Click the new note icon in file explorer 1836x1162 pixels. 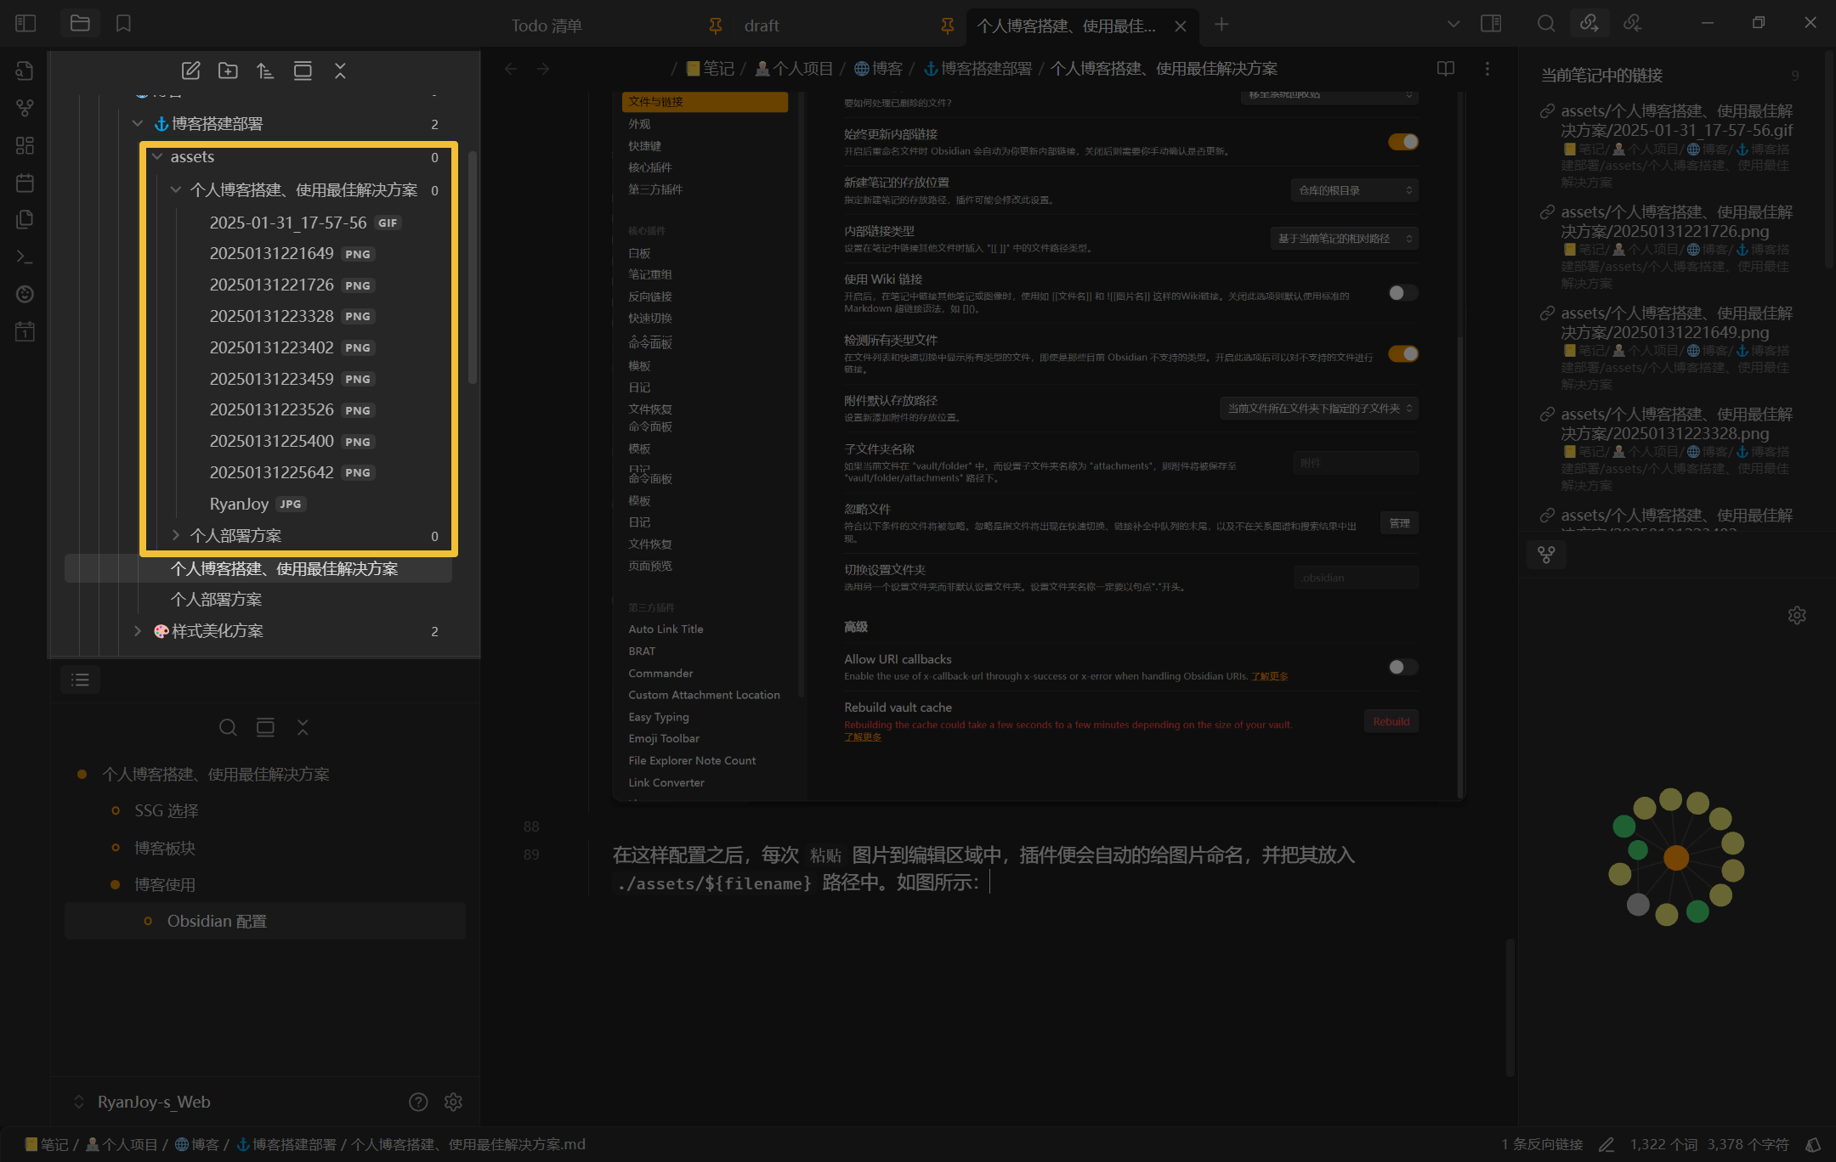(190, 71)
